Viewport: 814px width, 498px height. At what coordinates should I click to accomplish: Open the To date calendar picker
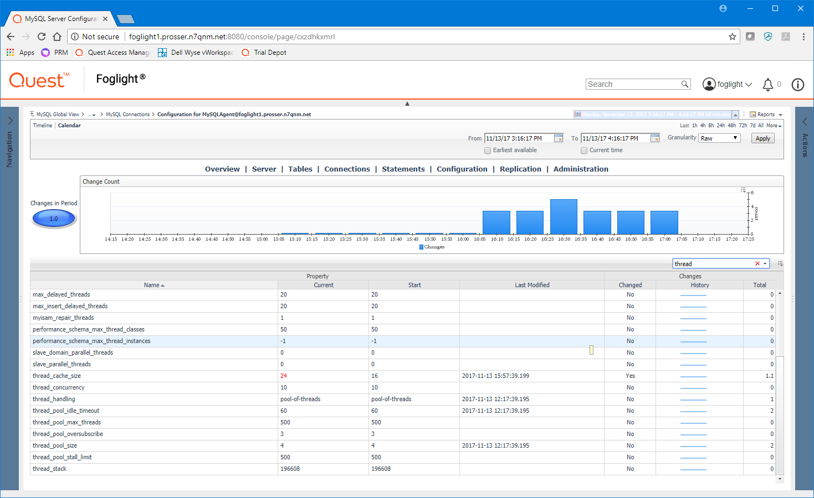pyautogui.click(x=655, y=138)
